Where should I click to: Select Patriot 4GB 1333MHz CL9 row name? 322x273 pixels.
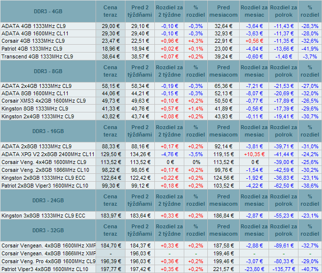(32, 49)
